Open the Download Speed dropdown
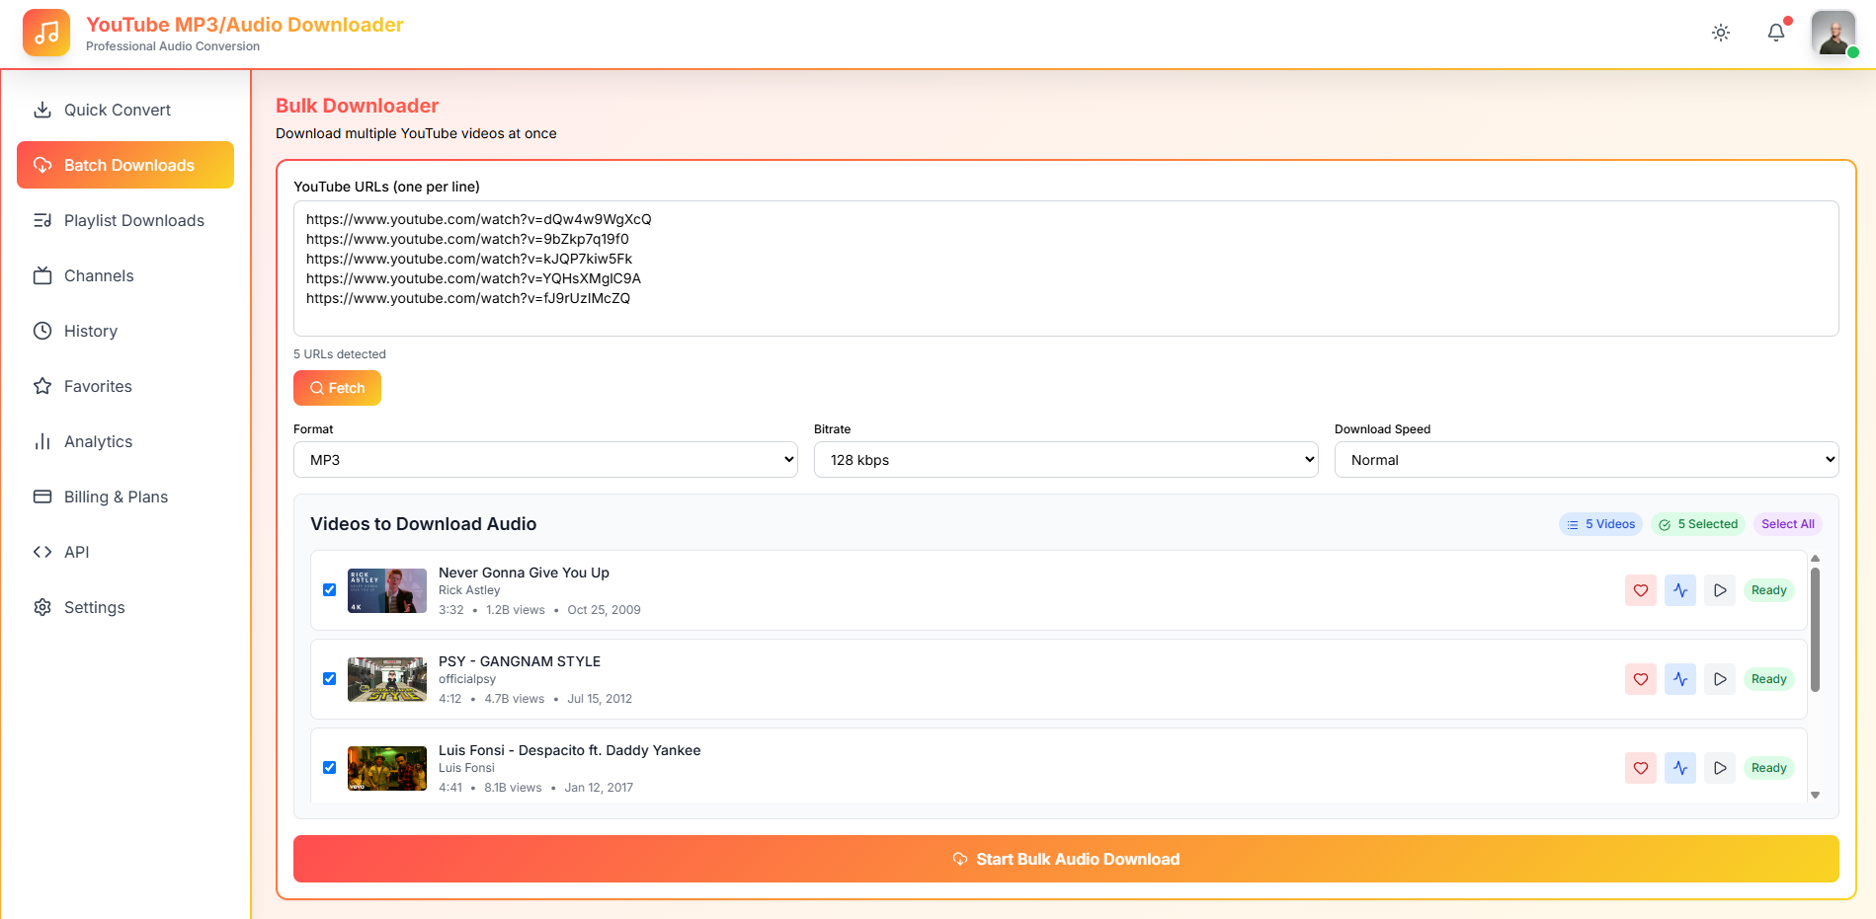1876x919 pixels. (x=1586, y=460)
